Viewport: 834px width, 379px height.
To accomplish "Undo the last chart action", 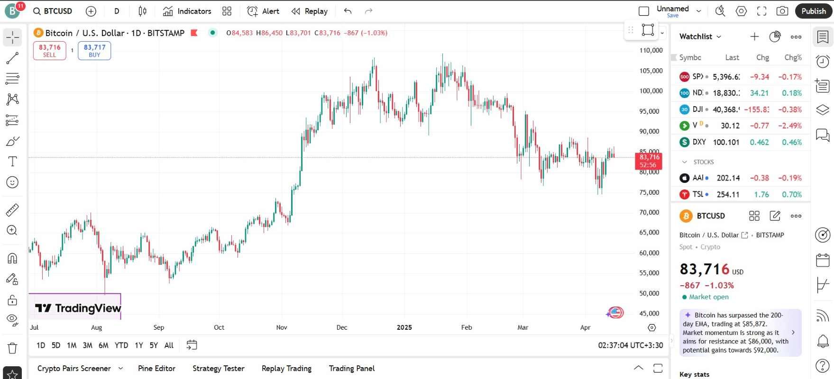I will click(348, 11).
